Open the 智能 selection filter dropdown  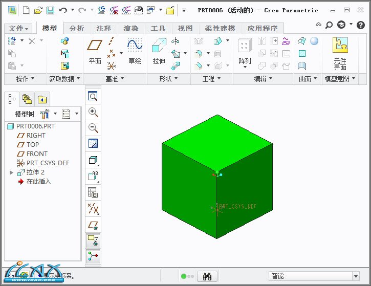356,276
